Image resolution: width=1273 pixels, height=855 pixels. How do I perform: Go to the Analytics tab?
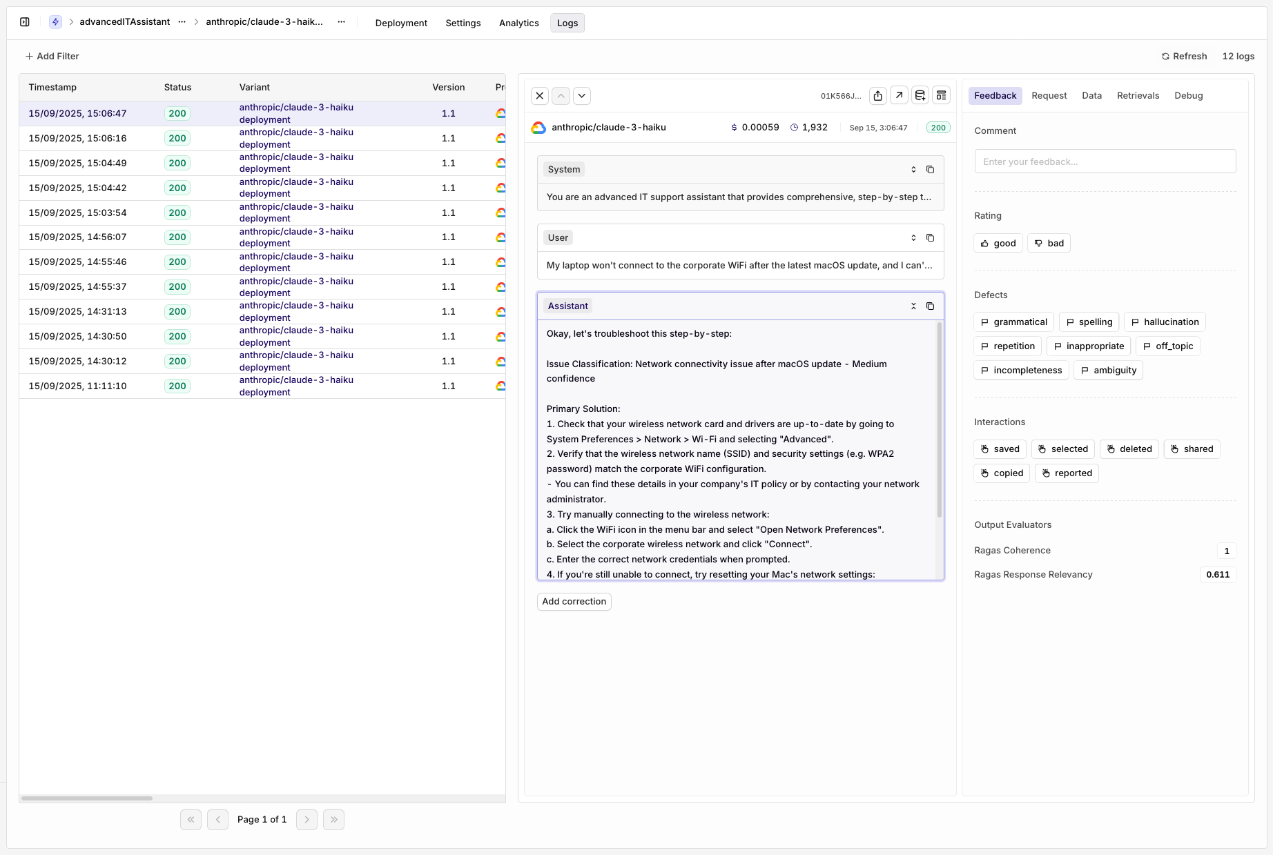coord(519,23)
